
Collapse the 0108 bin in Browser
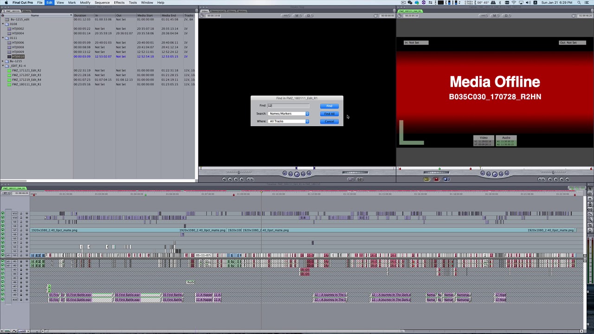[x=3, y=24]
